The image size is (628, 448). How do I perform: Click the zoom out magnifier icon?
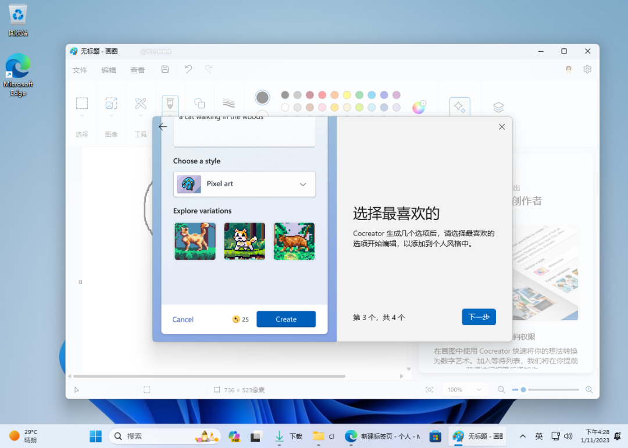coord(501,390)
